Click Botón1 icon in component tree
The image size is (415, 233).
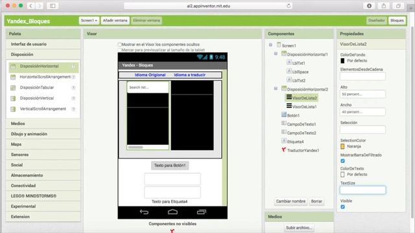[x=284, y=115]
